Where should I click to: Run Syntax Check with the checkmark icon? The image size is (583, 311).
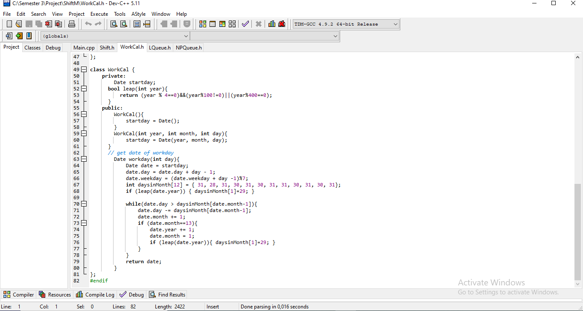(245, 24)
